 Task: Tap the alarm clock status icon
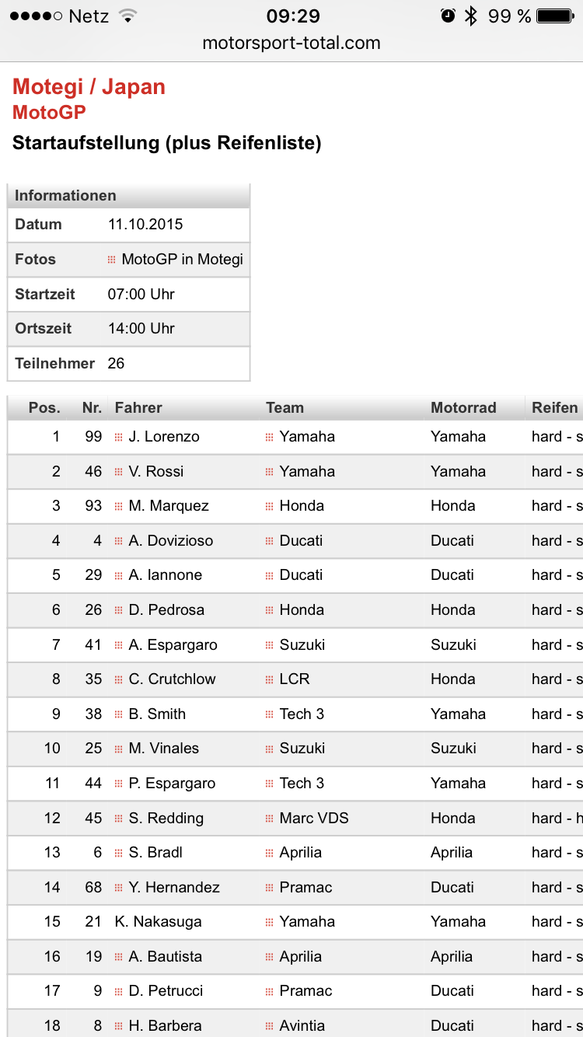pyautogui.click(x=448, y=16)
